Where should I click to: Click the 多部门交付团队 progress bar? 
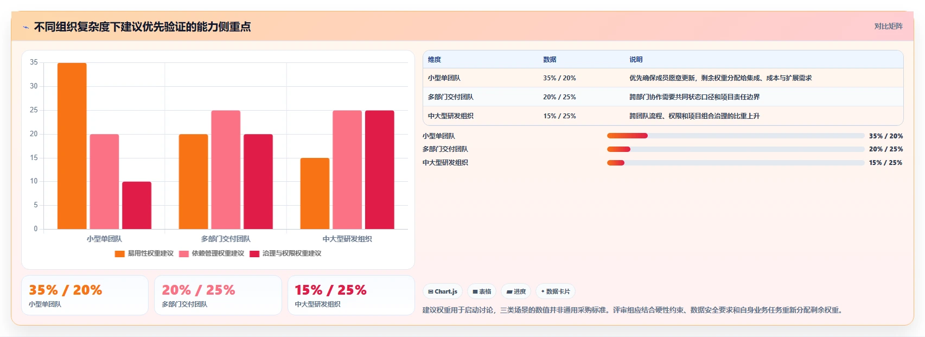pyautogui.click(x=736, y=149)
